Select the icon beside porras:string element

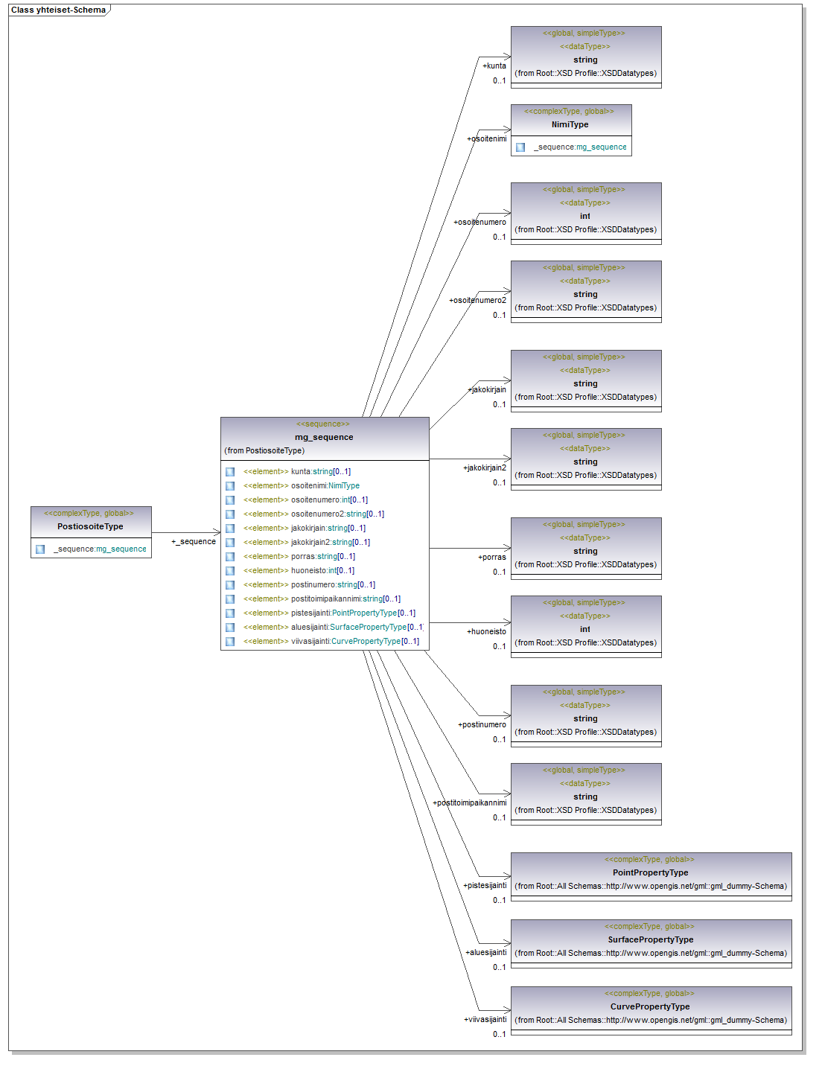click(230, 557)
